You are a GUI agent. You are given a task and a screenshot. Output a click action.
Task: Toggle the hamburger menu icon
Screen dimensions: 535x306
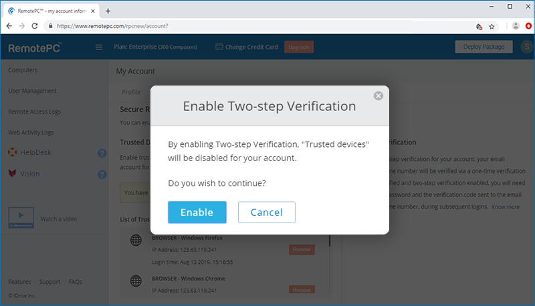(98, 47)
